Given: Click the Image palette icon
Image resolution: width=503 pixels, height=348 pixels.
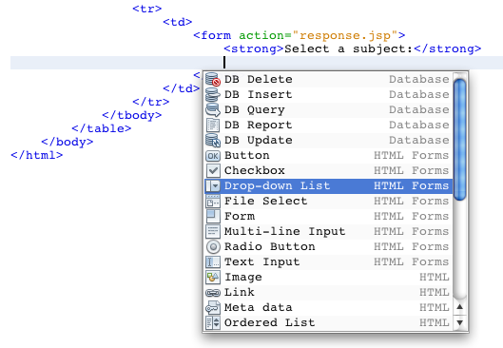Looking at the screenshot, I should coord(213,277).
